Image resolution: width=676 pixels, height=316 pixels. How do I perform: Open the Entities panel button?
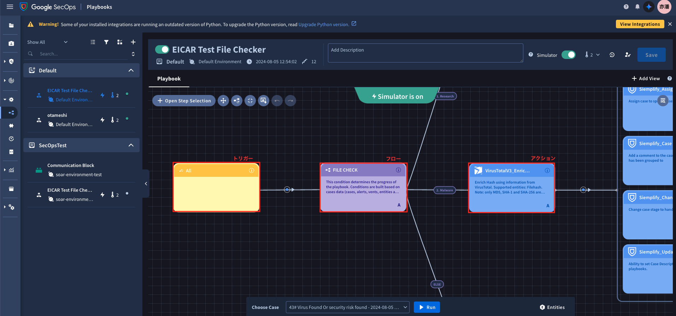tap(552, 307)
